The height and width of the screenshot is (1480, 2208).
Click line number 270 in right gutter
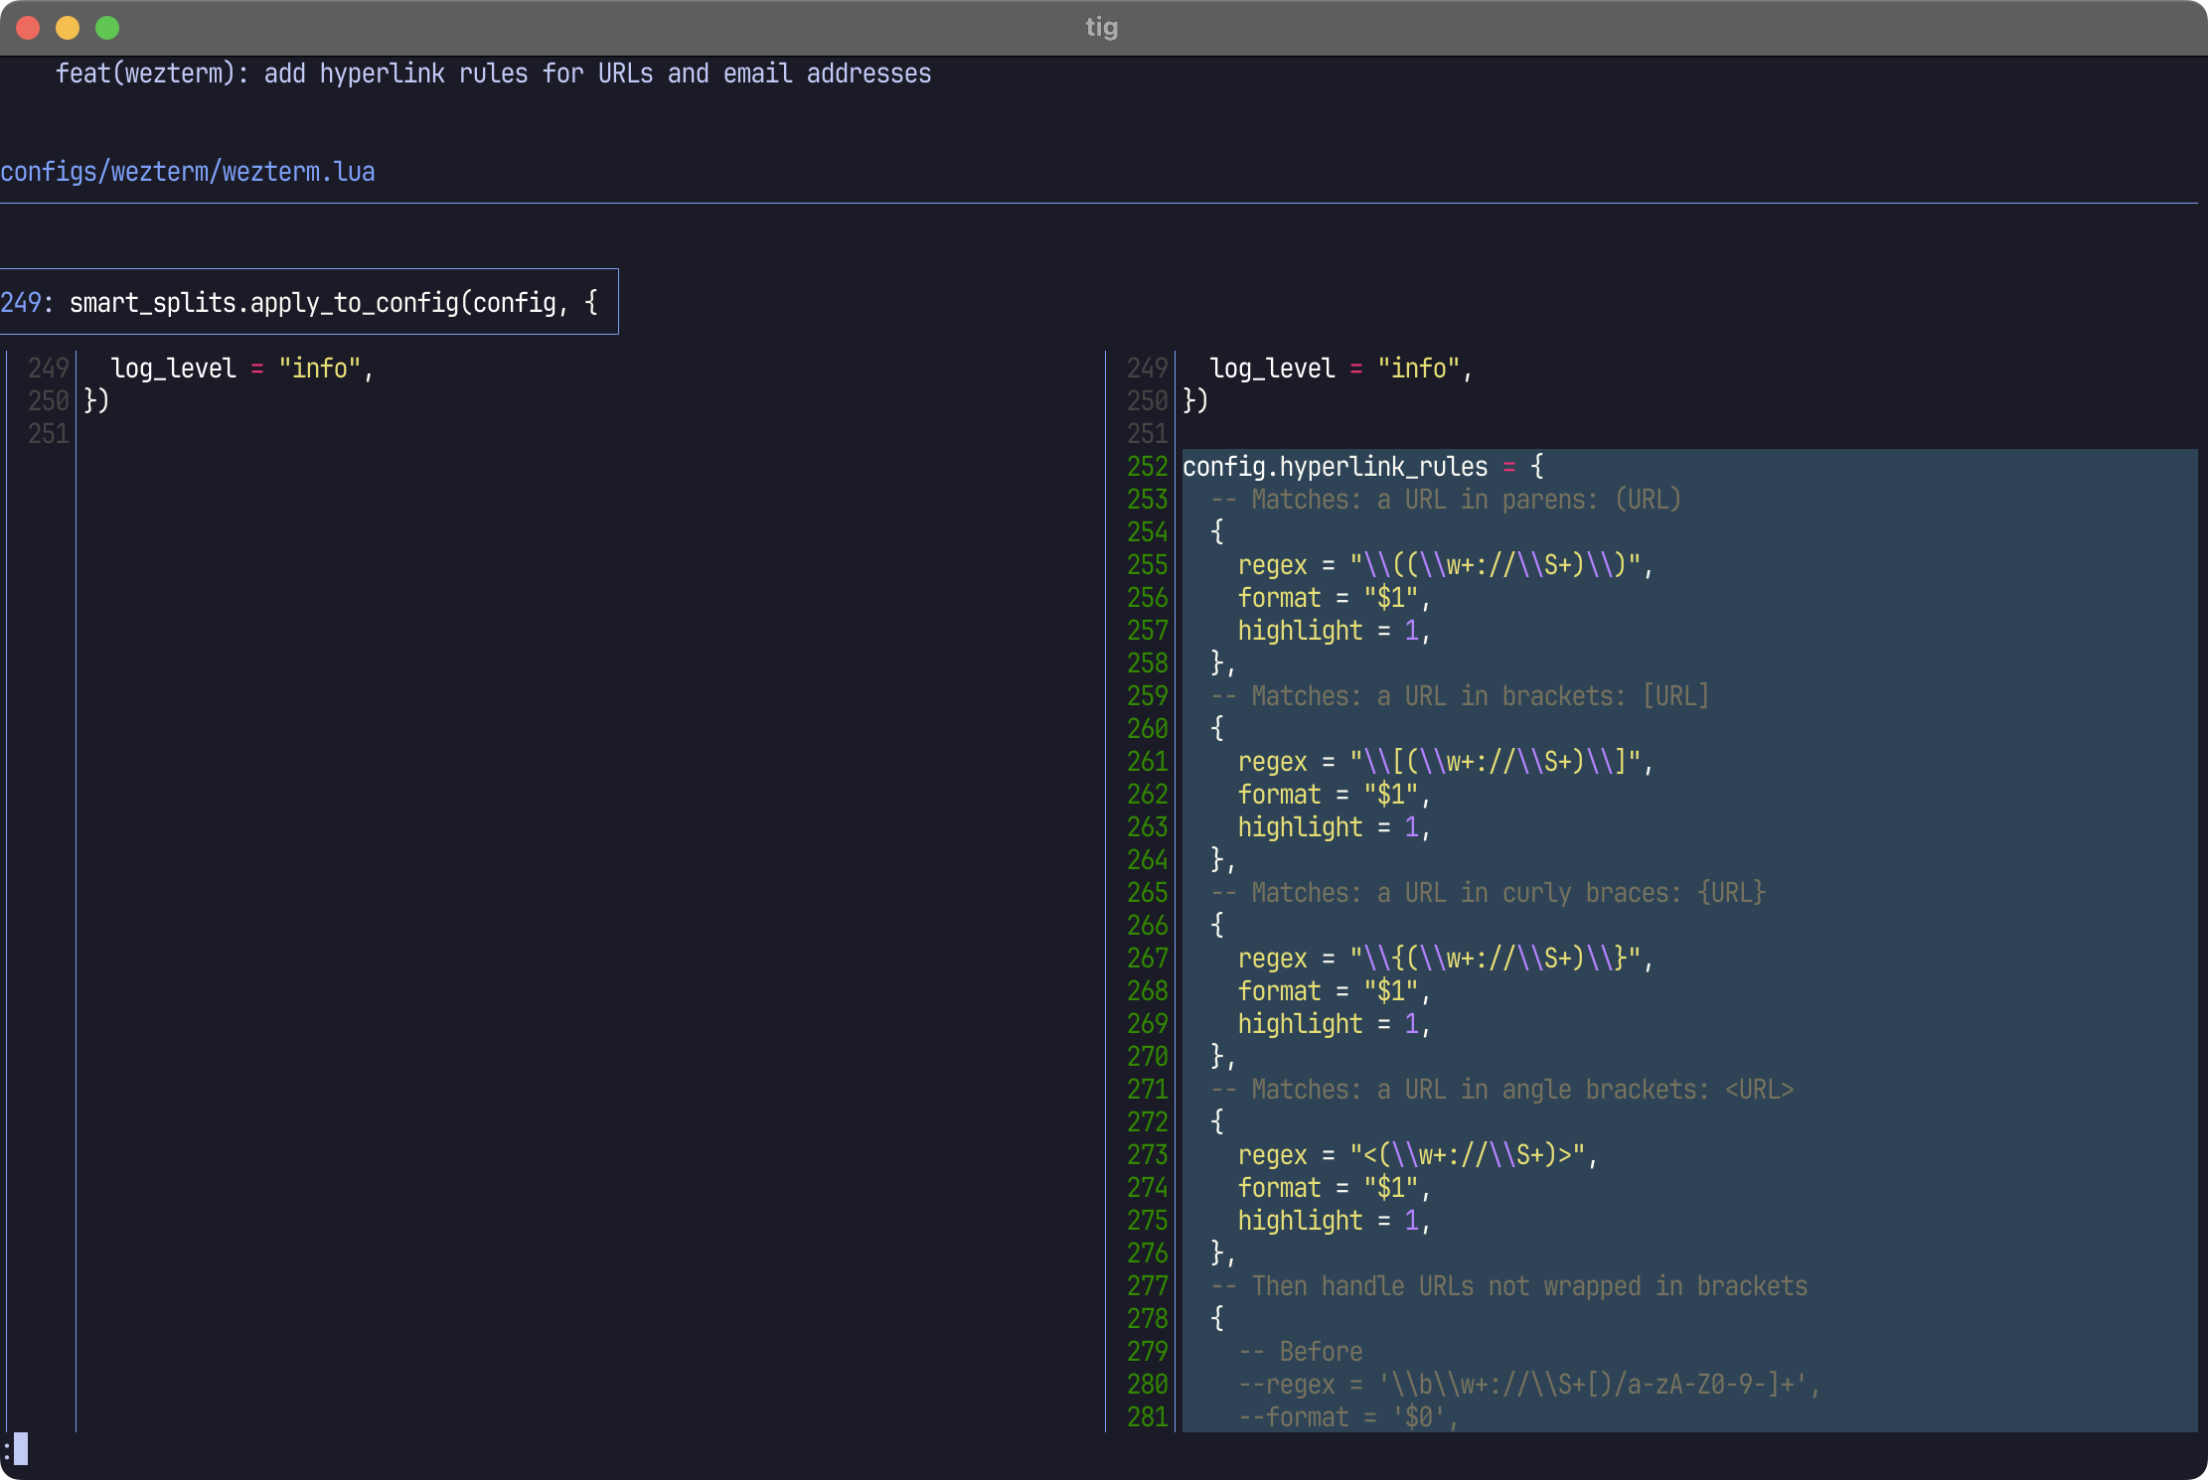[x=1147, y=1057]
